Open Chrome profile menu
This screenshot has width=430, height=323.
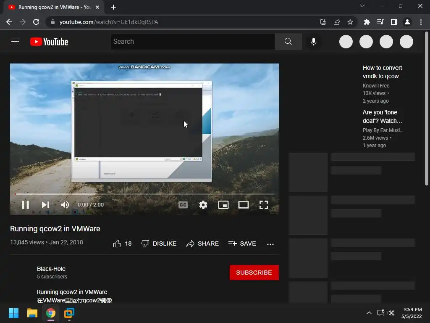point(407,22)
